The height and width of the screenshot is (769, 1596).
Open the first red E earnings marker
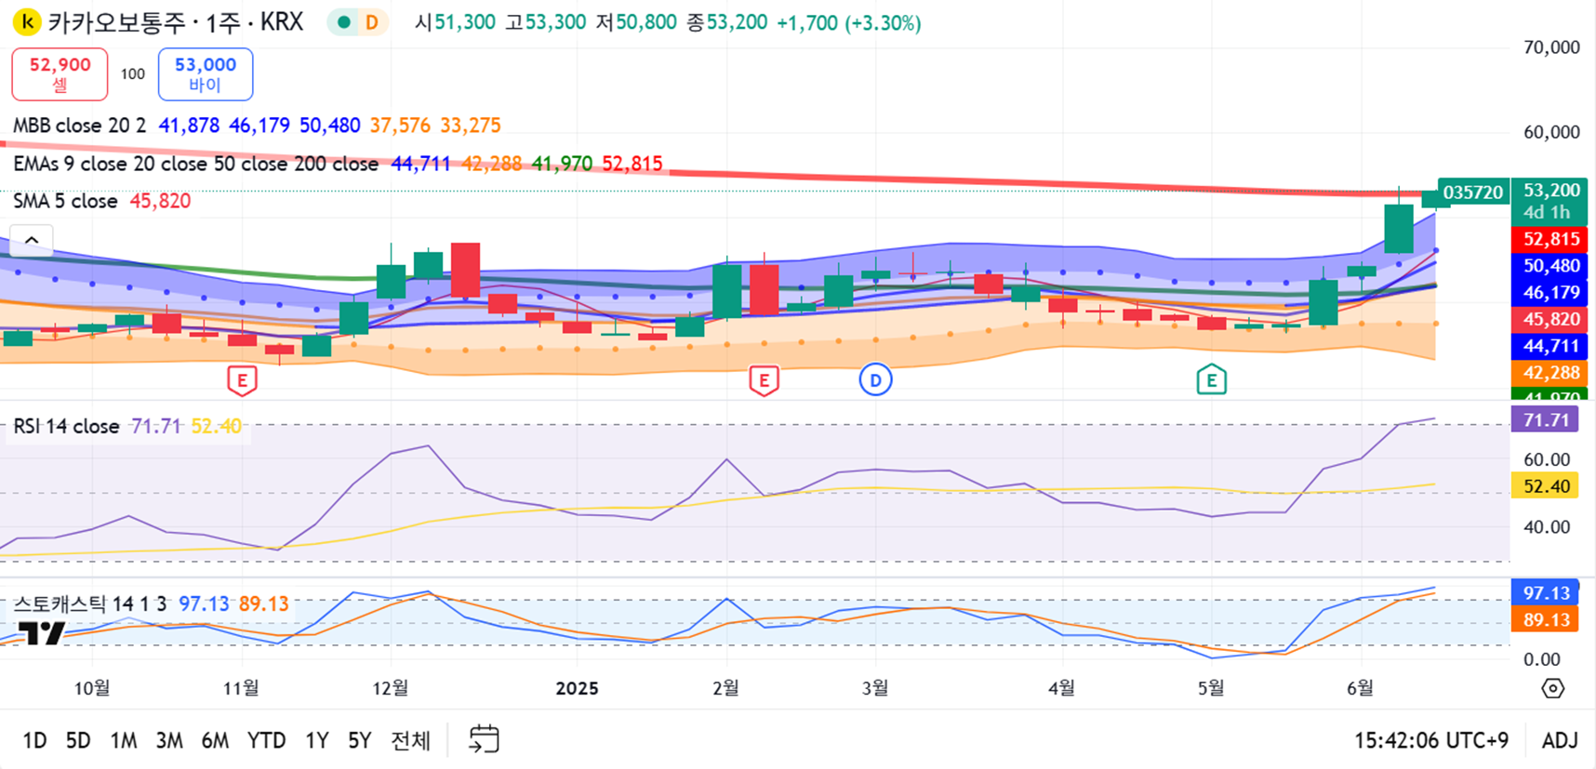pyautogui.click(x=242, y=380)
